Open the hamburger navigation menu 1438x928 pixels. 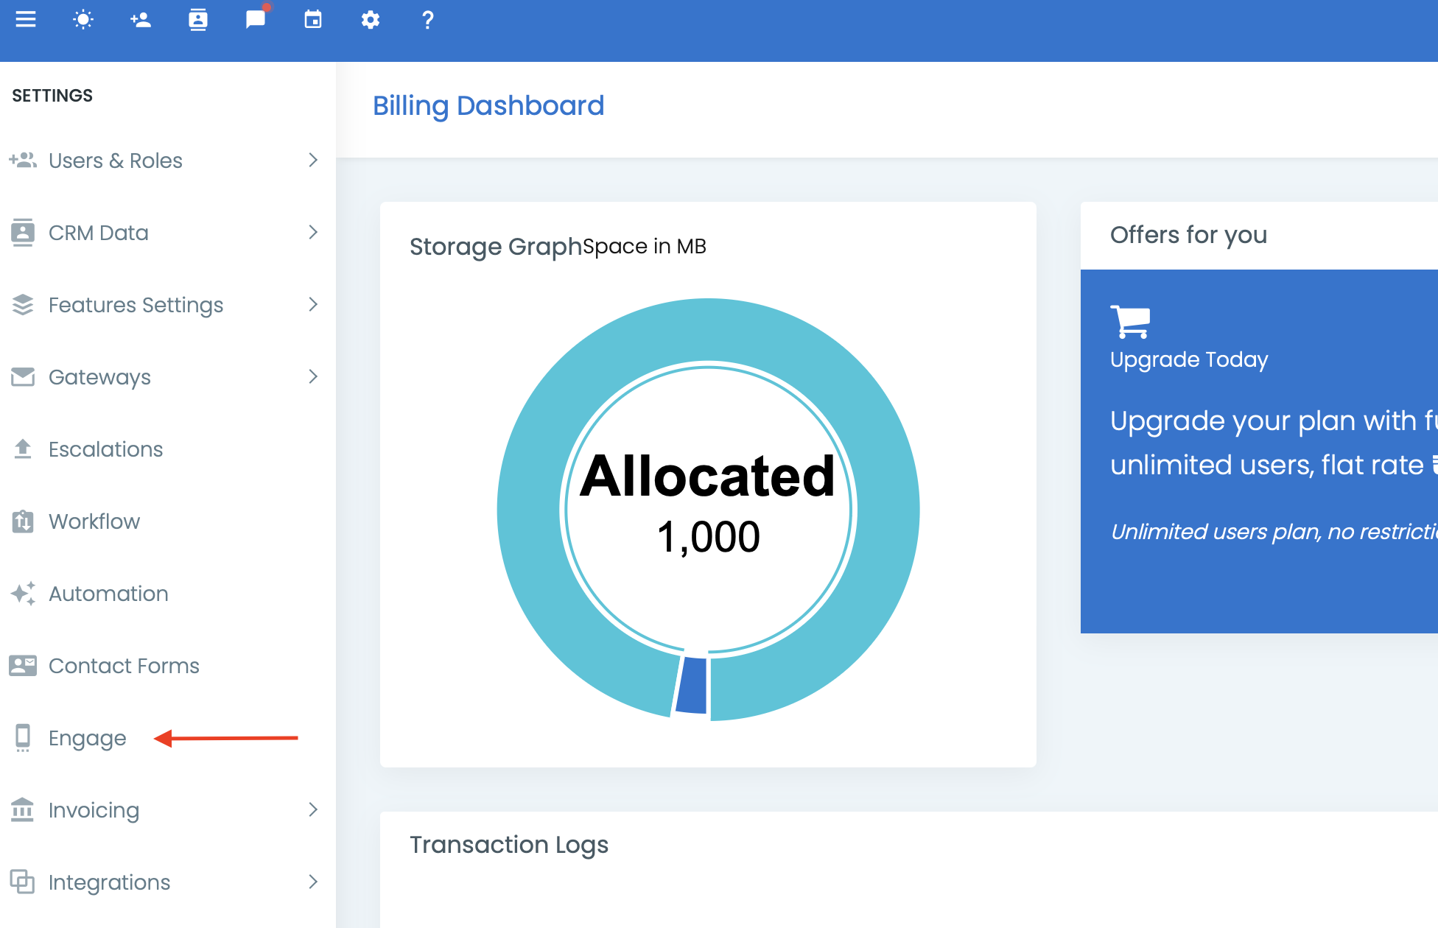tap(26, 20)
